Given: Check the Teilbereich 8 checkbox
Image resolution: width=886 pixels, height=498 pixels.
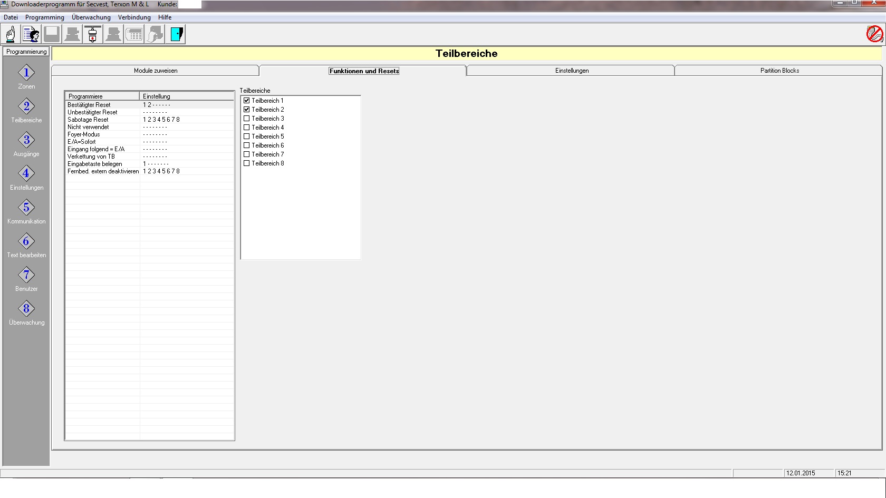Looking at the screenshot, I should (246, 163).
